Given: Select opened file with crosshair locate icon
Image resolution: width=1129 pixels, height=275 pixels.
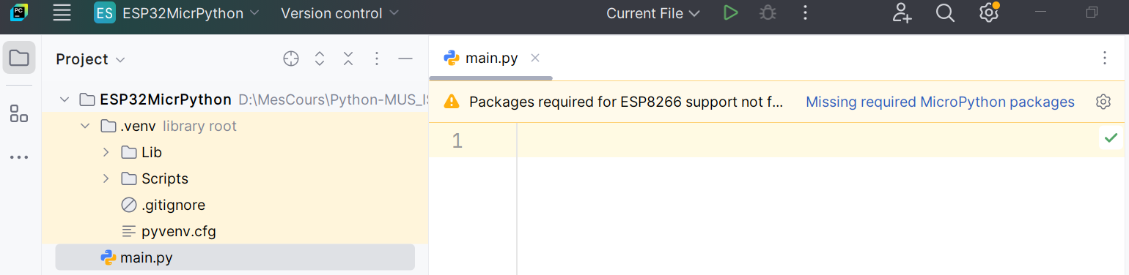Looking at the screenshot, I should coord(291,59).
